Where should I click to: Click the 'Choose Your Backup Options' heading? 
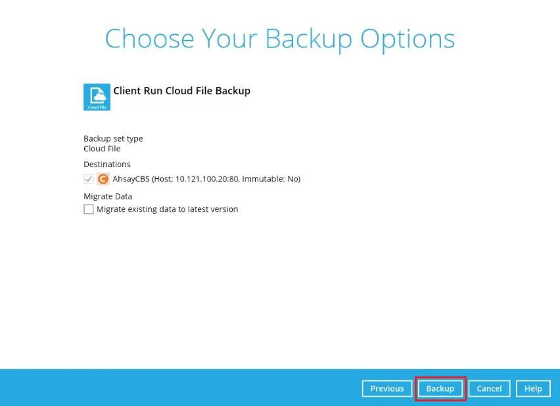(x=279, y=39)
